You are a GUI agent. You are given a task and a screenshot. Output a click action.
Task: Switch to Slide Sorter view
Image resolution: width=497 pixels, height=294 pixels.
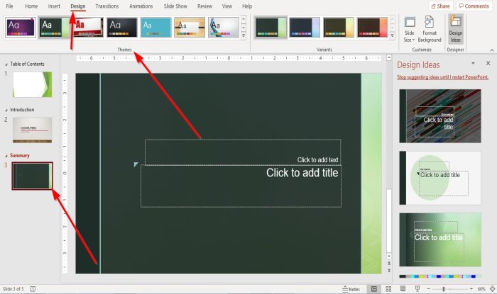click(x=388, y=289)
